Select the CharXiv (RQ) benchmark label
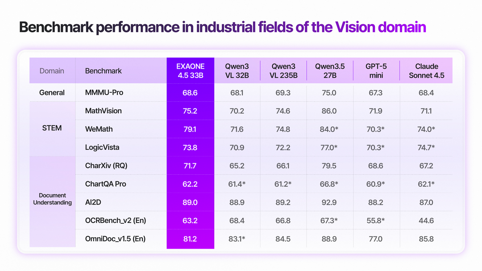Viewport: 482px width, 271px height. pos(106,166)
